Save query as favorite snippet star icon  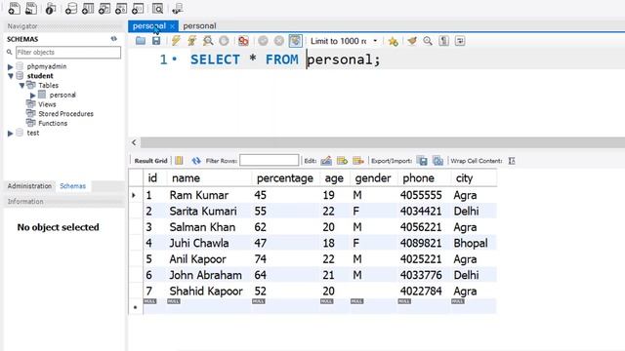(x=393, y=41)
